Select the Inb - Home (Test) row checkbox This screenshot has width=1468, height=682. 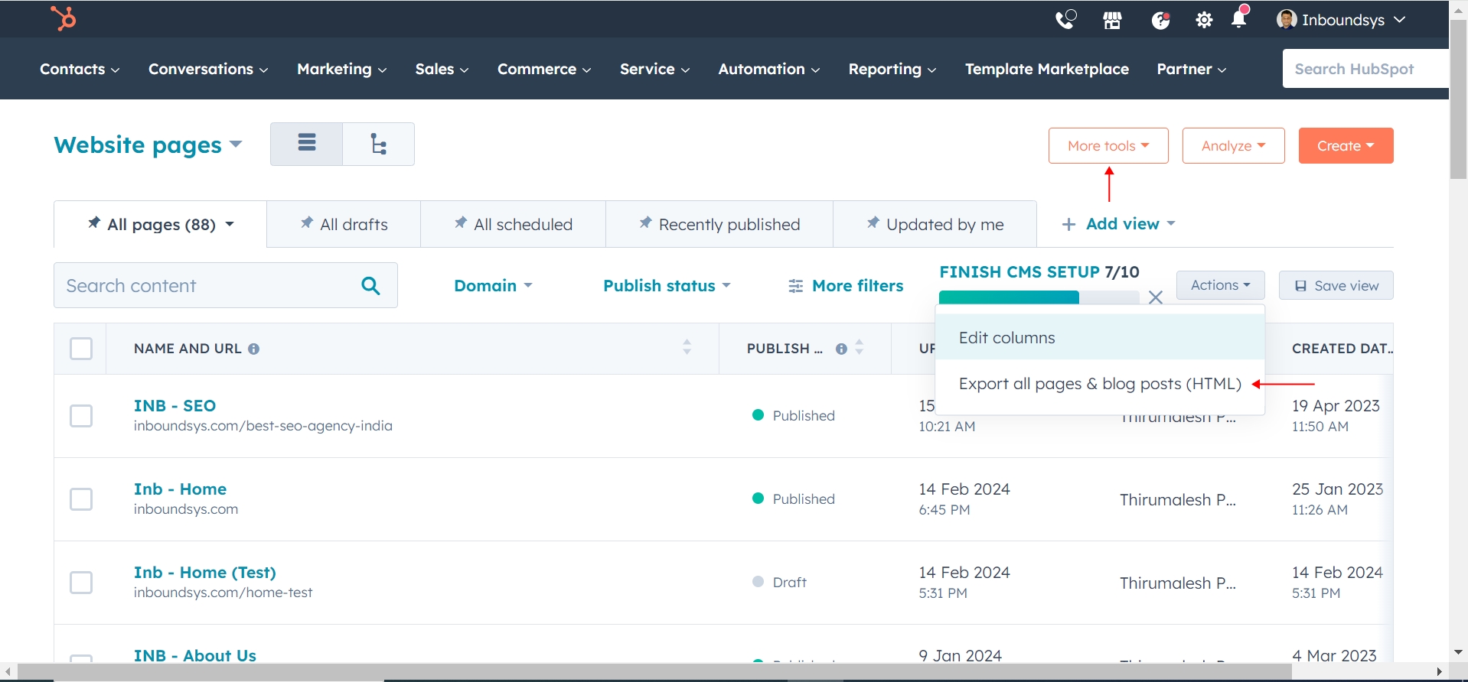tap(81, 583)
